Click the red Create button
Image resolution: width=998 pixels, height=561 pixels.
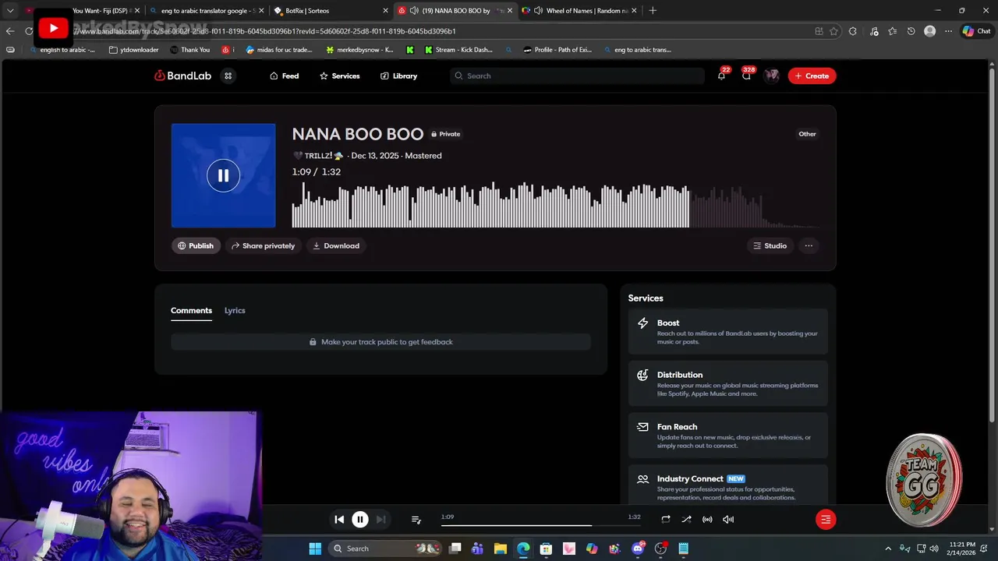pyautogui.click(x=812, y=76)
